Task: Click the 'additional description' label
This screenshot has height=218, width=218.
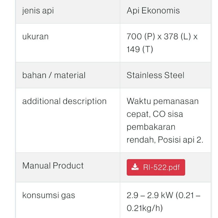Action: point(65,101)
